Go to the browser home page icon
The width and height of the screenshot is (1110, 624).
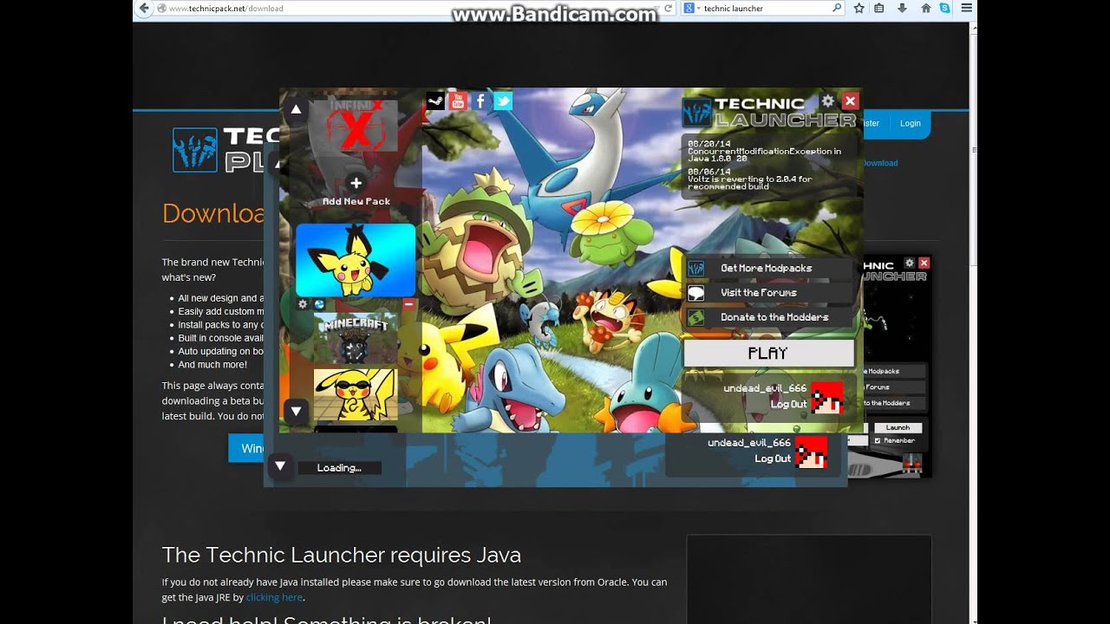tap(925, 8)
